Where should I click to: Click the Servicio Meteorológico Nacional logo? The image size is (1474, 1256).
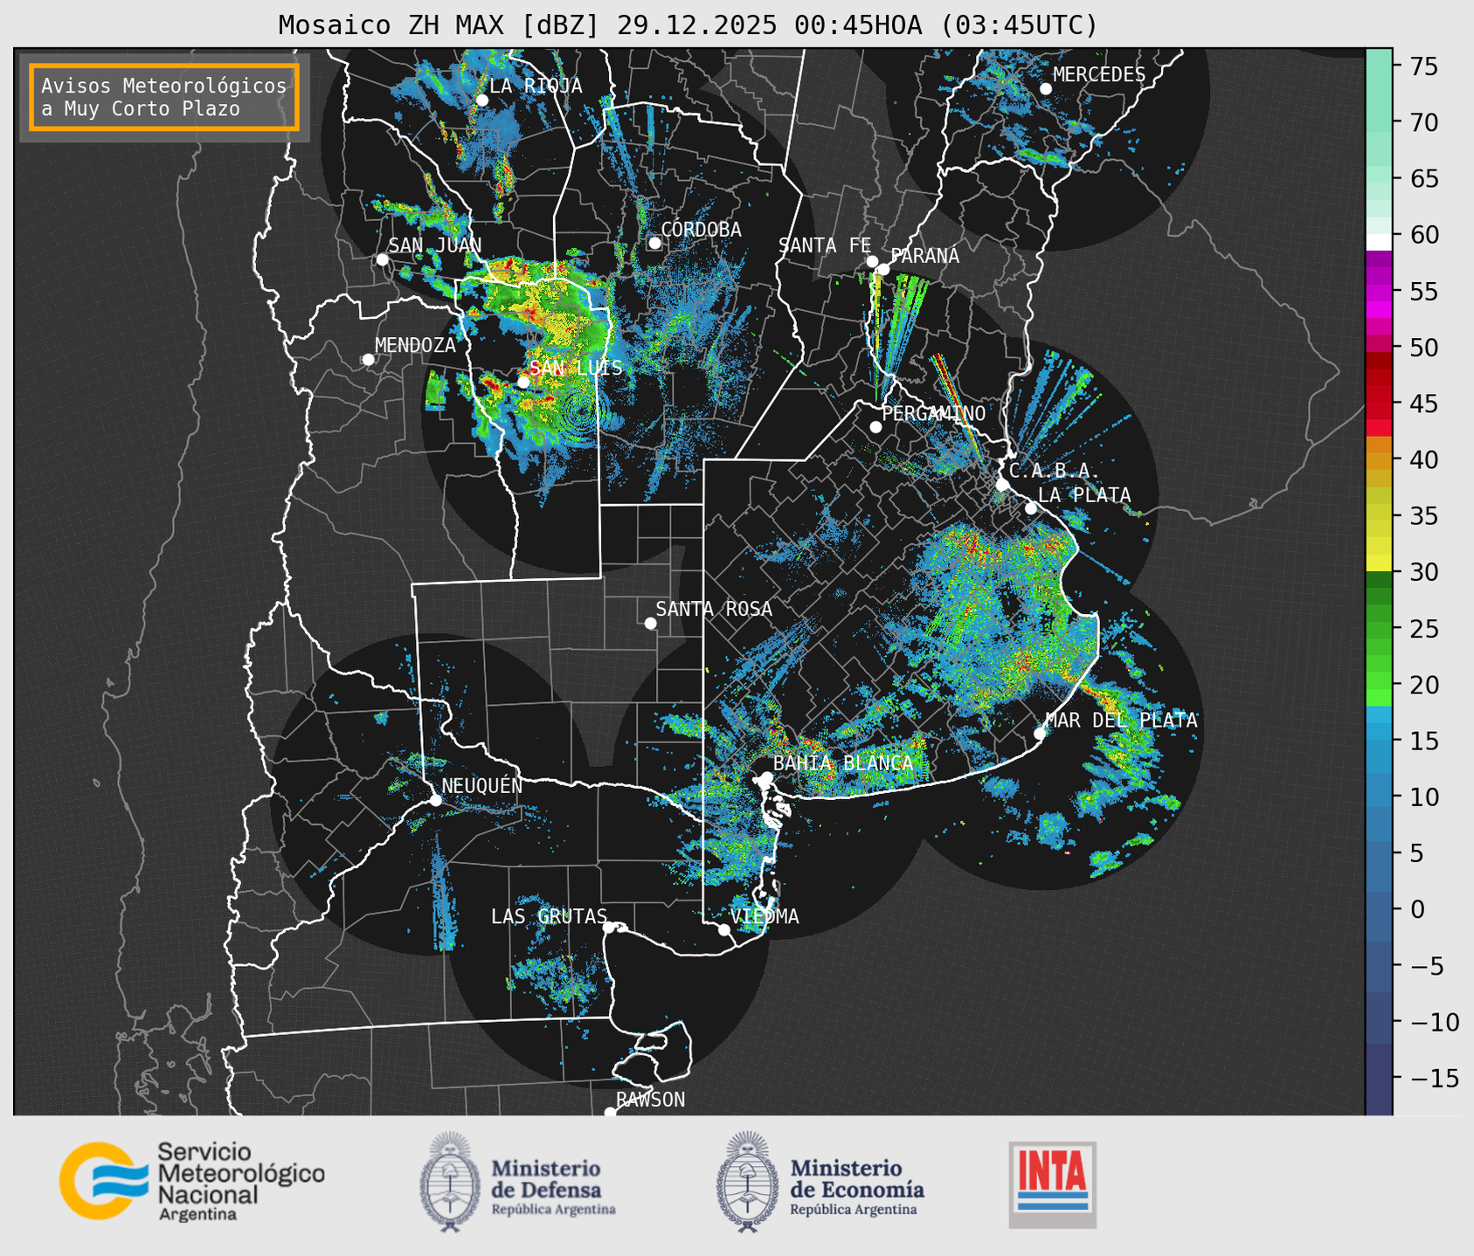(x=192, y=1182)
